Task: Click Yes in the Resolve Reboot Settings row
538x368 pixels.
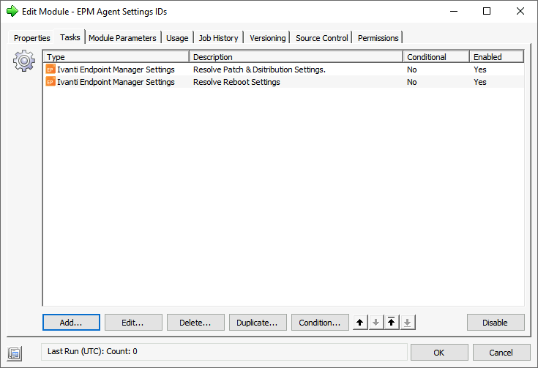Action: [x=480, y=82]
